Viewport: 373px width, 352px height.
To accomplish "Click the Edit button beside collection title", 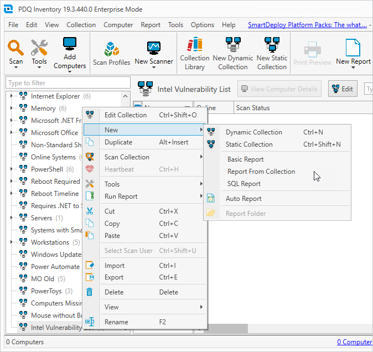I will [343, 89].
